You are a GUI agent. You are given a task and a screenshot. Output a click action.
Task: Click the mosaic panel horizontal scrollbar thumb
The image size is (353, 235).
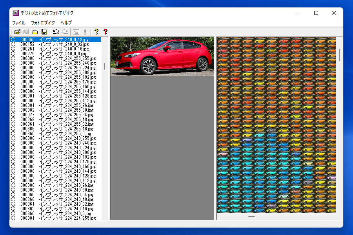click(251, 217)
